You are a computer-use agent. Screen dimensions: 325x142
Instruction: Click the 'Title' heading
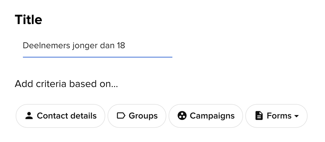pyautogui.click(x=28, y=20)
